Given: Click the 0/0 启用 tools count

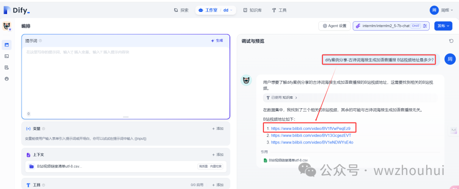Looking at the screenshot, I should pyautogui.click(x=197, y=185).
